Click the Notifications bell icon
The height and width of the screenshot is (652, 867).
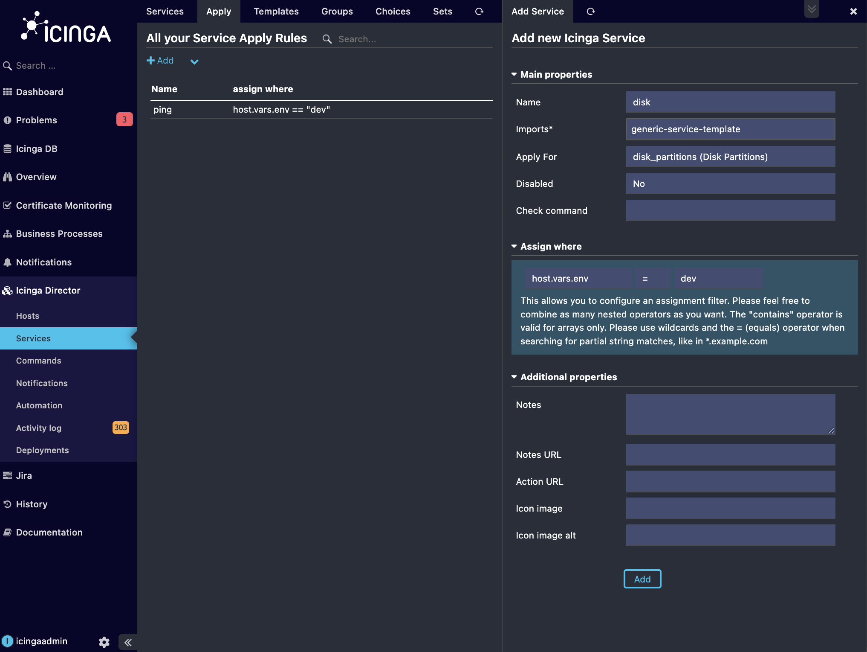[x=7, y=262]
